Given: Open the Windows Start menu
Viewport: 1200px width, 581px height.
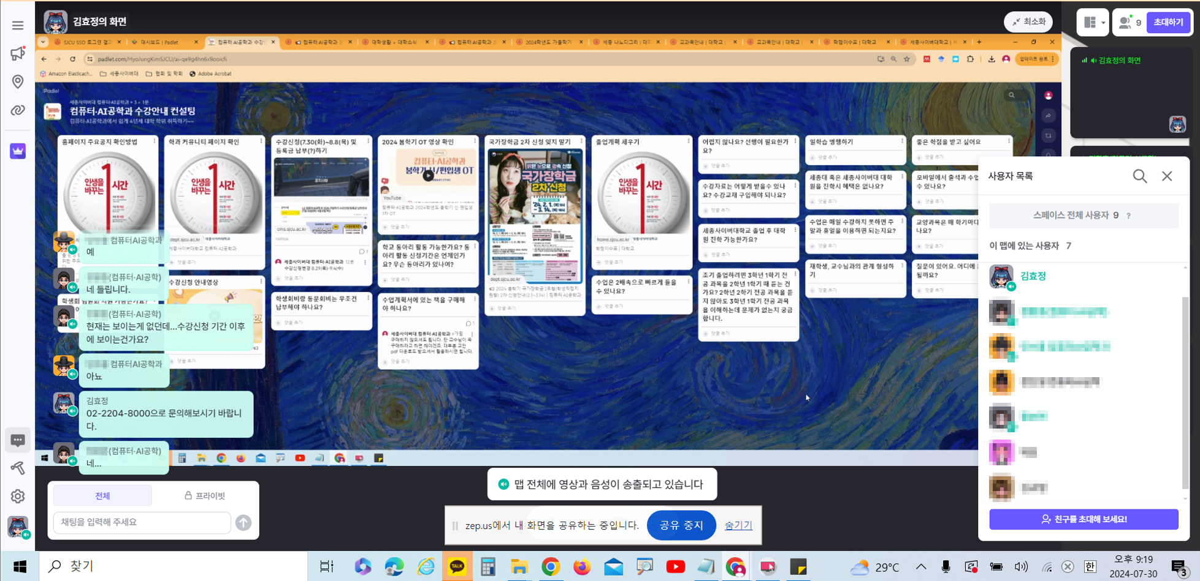Looking at the screenshot, I should pos(20,566).
